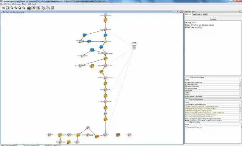Click the Zoom Selected Region icon
This screenshot has height=146, width=242.
coord(20,8)
